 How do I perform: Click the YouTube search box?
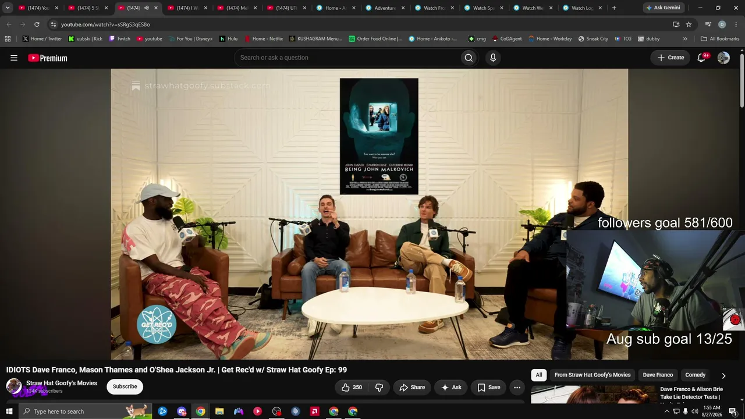347,58
